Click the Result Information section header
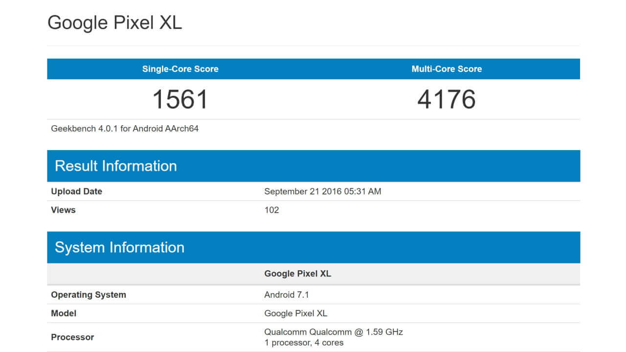Screen dimensions: 626x352 coord(116,166)
